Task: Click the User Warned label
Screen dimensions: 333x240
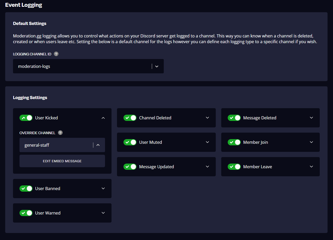Action: 48,213
